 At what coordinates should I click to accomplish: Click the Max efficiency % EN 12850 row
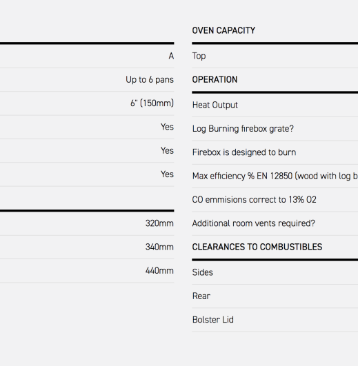click(275, 176)
